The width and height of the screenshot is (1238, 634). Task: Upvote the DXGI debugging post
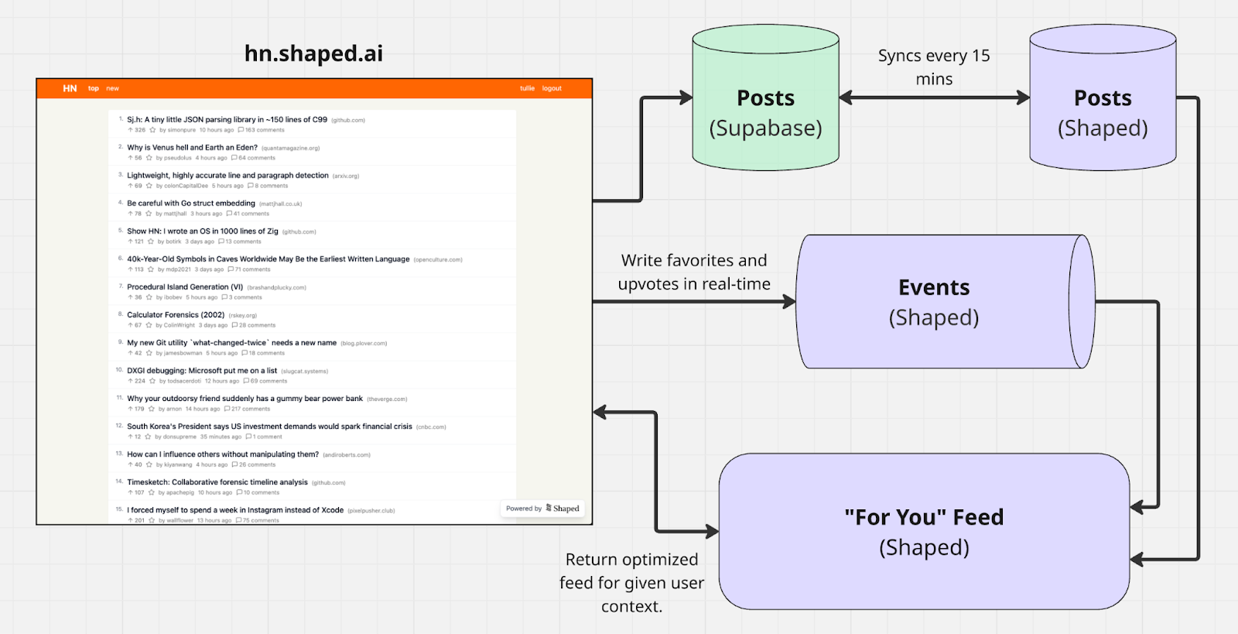point(130,381)
